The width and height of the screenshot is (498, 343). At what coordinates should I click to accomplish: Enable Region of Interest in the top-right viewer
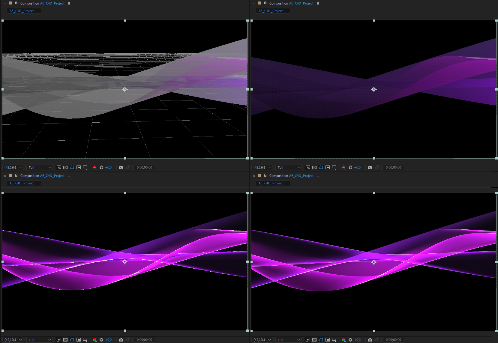[x=328, y=167]
